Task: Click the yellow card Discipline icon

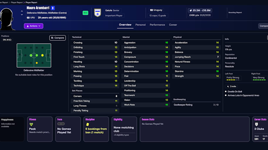Action: tap(88, 125)
